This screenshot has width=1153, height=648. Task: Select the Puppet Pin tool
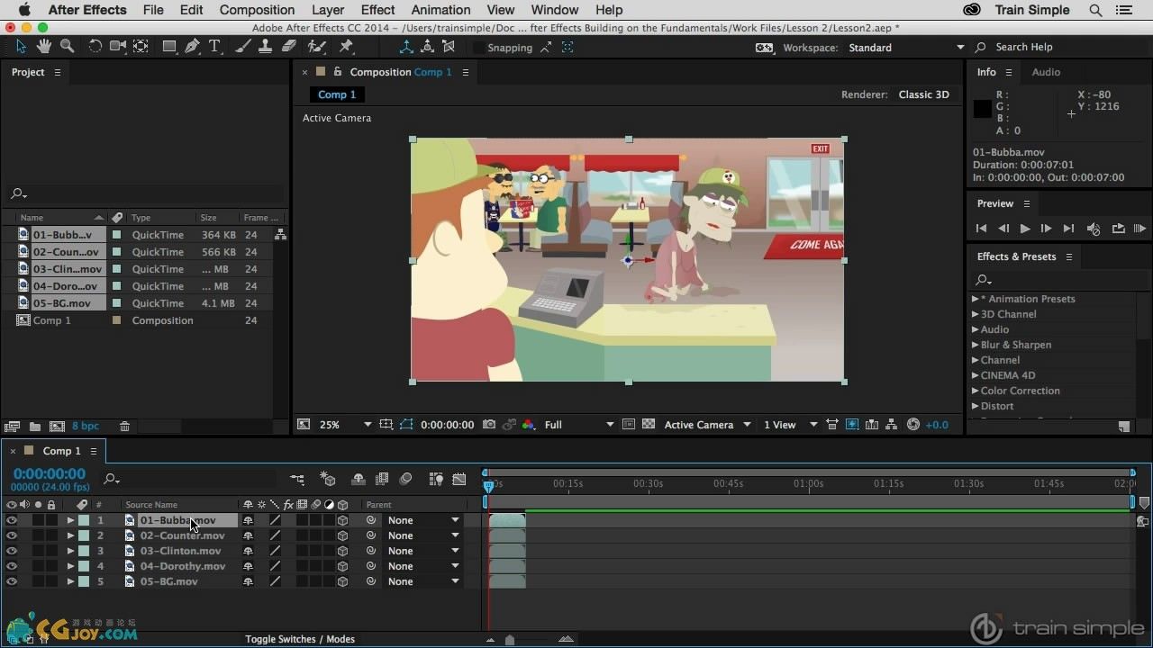tap(346, 47)
